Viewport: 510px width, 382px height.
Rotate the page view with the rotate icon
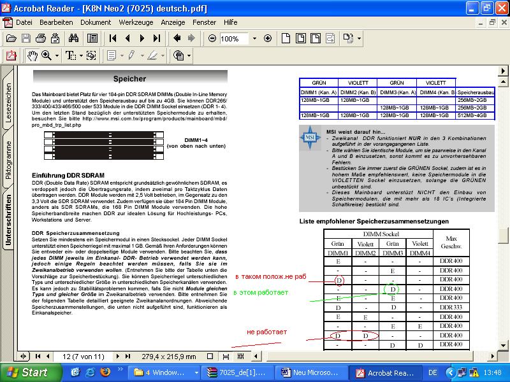348,38
